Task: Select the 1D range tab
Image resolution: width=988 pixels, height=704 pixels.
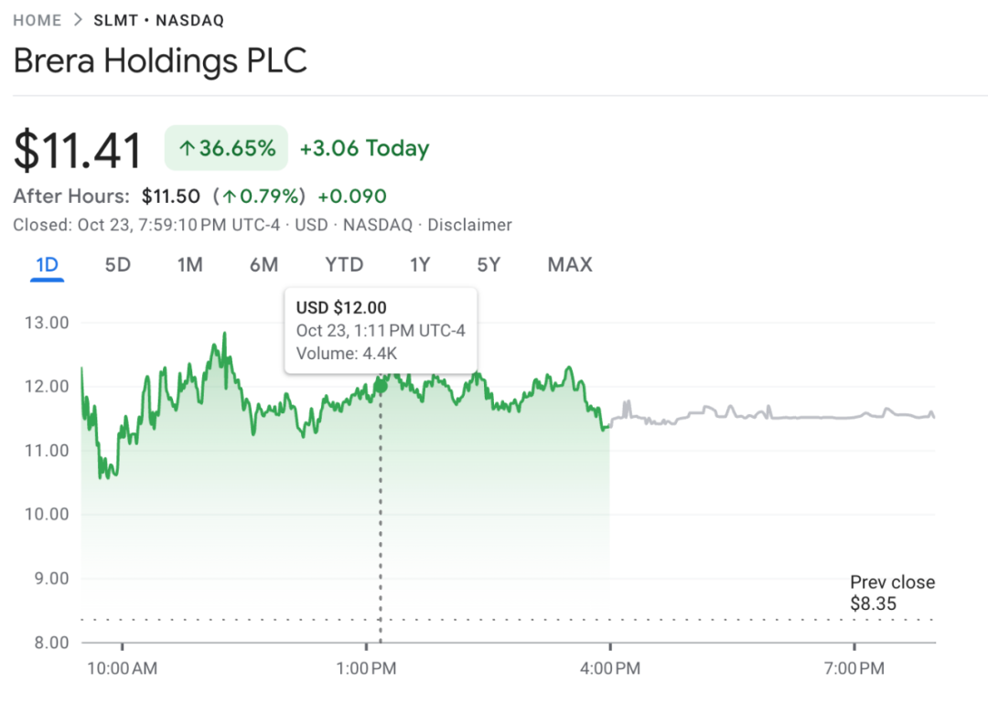Action: [47, 265]
